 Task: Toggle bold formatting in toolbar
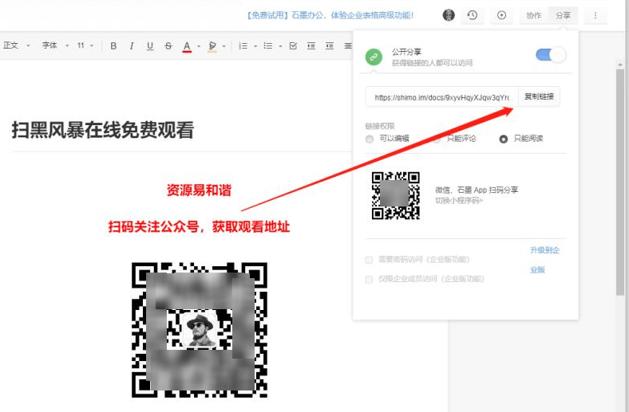pyautogui.click(x=113, y=46)
